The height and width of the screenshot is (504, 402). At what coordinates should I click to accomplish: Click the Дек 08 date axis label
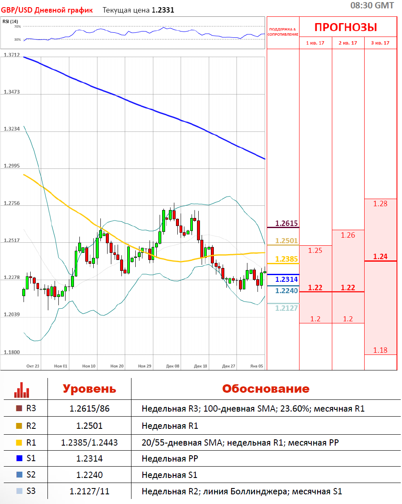173,366
